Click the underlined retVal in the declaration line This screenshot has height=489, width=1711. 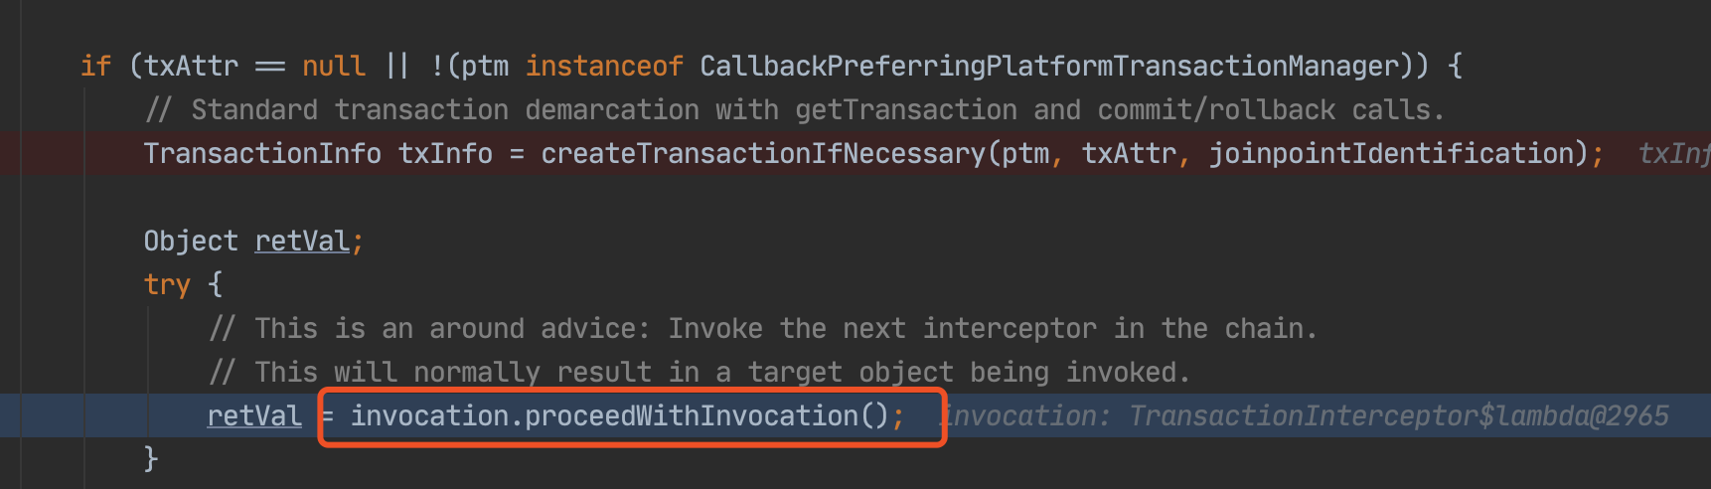click(302, 241)
